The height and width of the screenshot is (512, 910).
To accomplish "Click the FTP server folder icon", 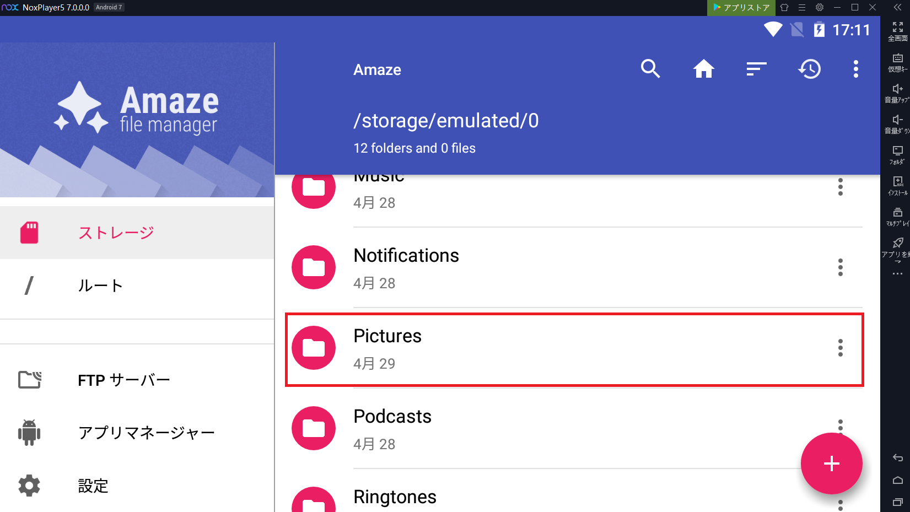I will coord(30,380).
